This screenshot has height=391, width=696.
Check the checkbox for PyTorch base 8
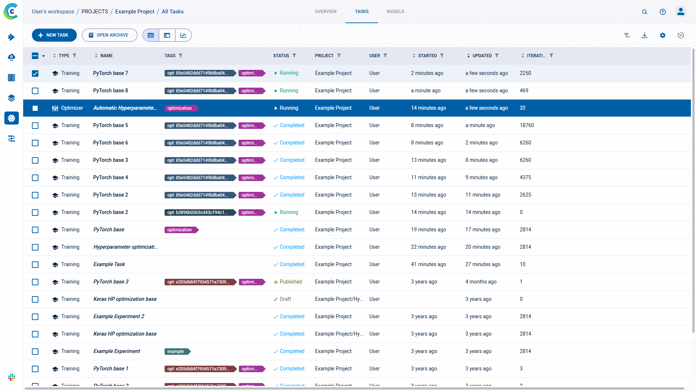coord(35,91)
